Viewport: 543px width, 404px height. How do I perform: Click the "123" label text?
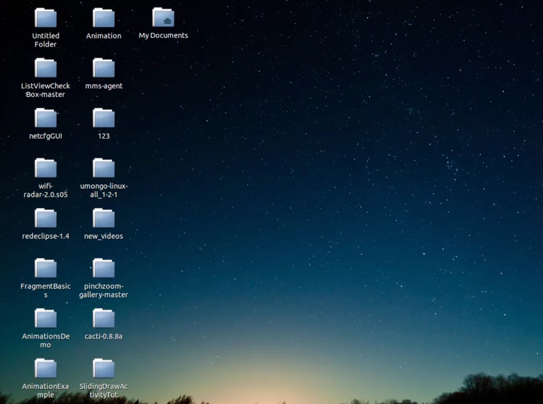[103, 136]
